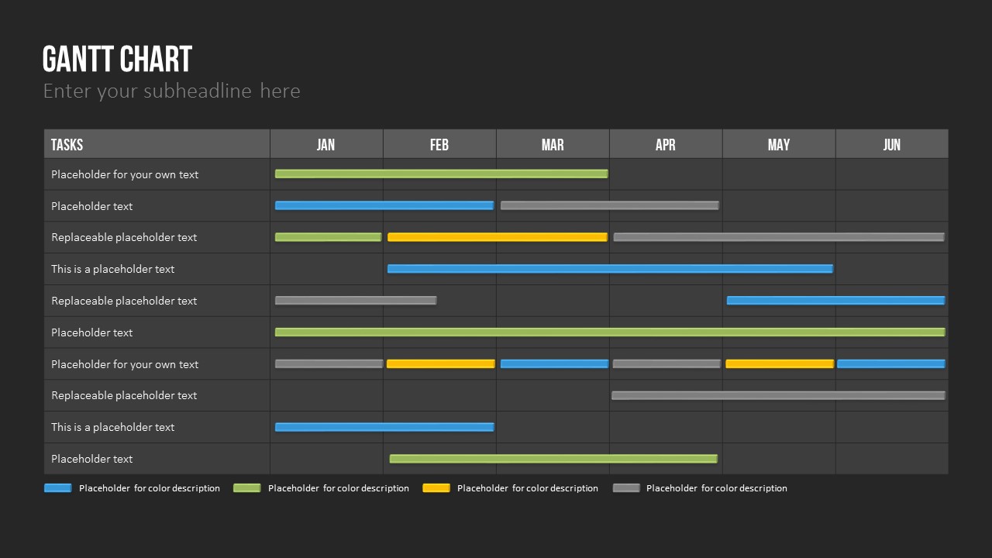The height and width of the screenshot is (558, 992).
Task: Select the FEB column header
Action: (x=439, y=144)
